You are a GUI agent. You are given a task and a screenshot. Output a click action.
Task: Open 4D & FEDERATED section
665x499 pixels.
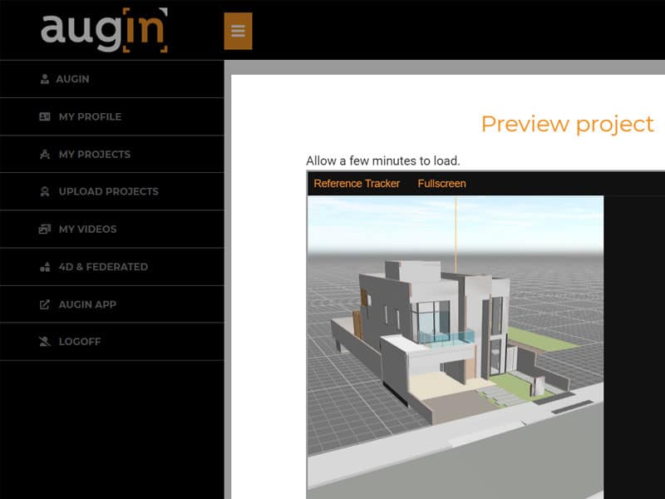pyautogui.click(x=112, y=267)
